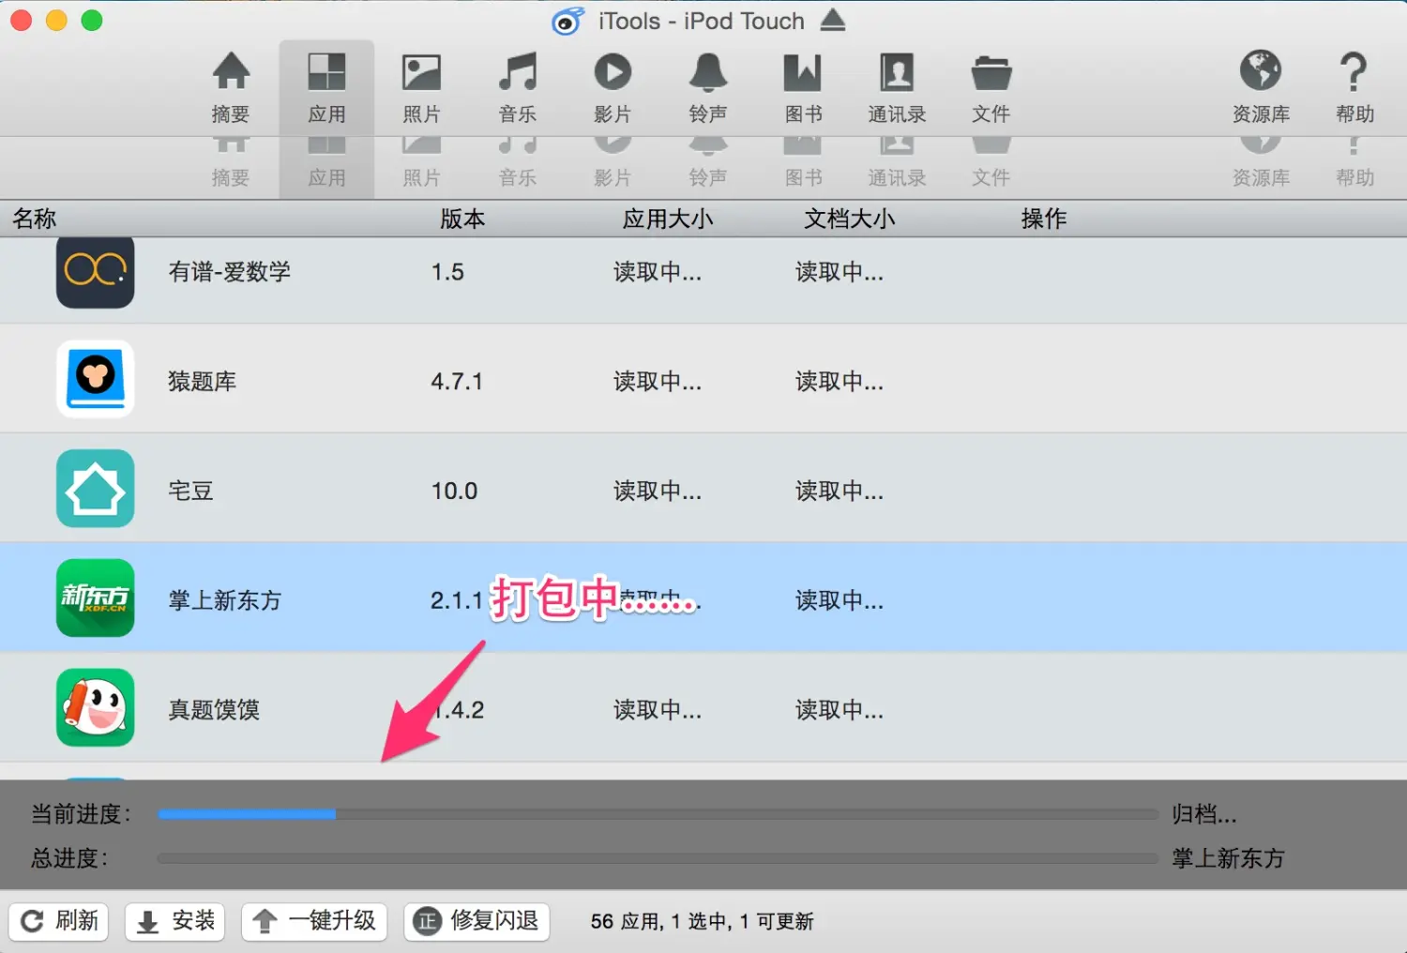Open the 文件 files toolbar icon
1407x953 pixels.
pos(991,87)
